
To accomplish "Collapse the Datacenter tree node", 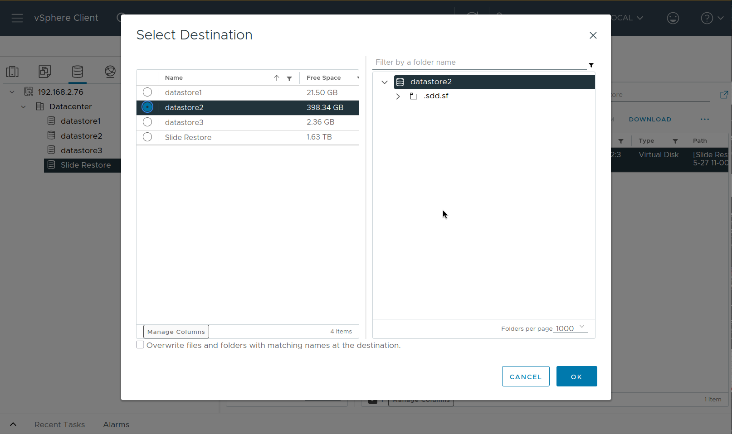I will click(24, 106).
